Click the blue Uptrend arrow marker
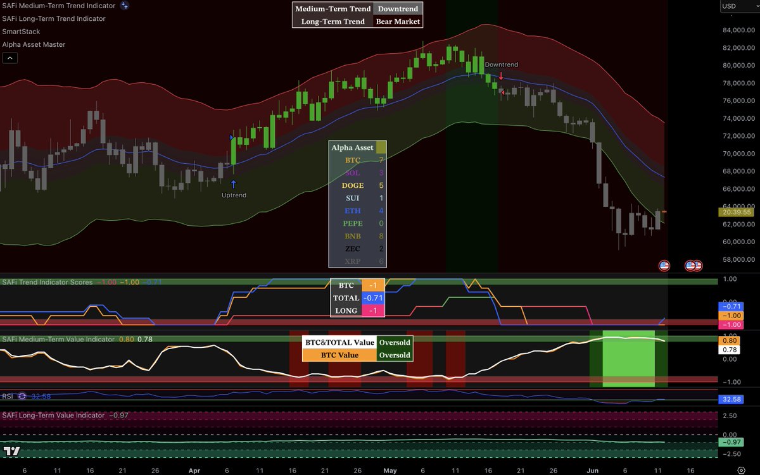Screen dimensions: 760x475 (234, 184)
